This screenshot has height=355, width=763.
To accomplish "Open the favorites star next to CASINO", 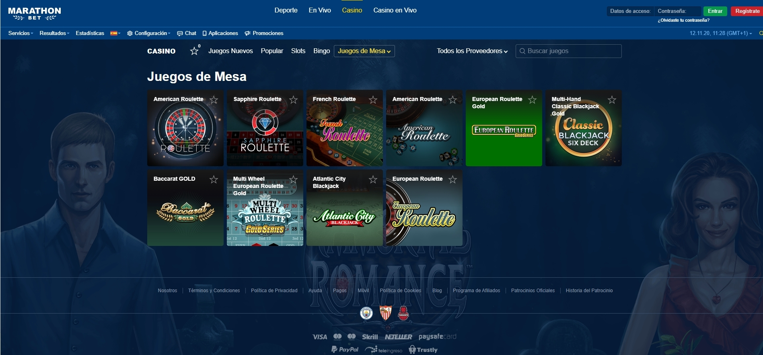I will point(194,51).
